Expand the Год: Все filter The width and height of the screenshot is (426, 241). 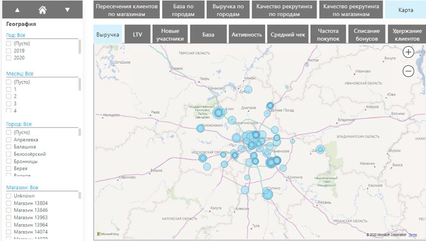pos(16,35)
